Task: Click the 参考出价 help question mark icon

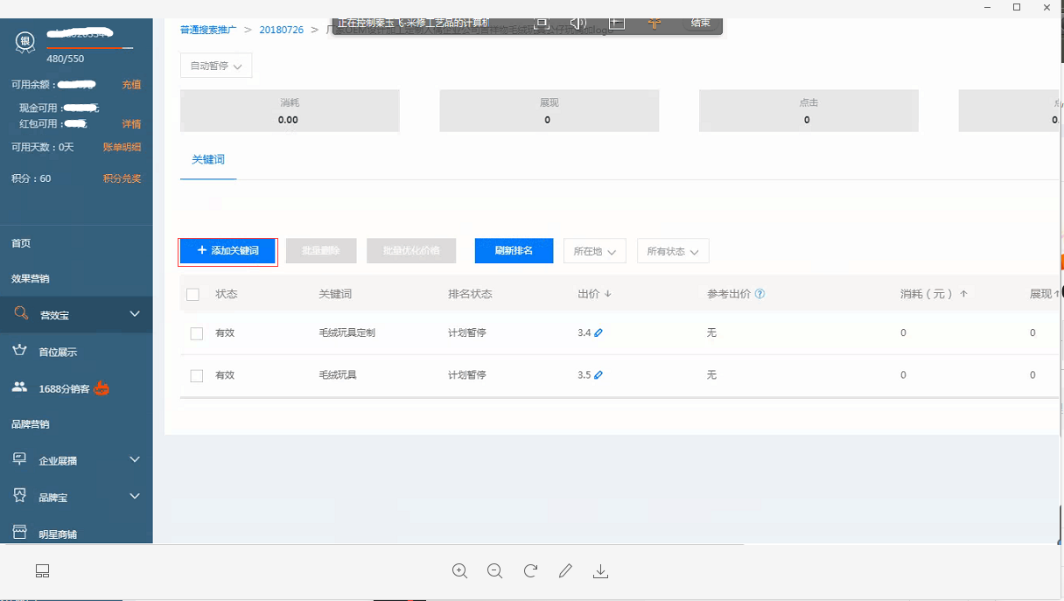Action: [759, 295]
